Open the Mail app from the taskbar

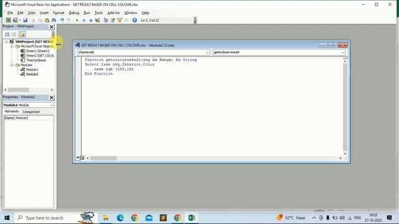(149, 218)
